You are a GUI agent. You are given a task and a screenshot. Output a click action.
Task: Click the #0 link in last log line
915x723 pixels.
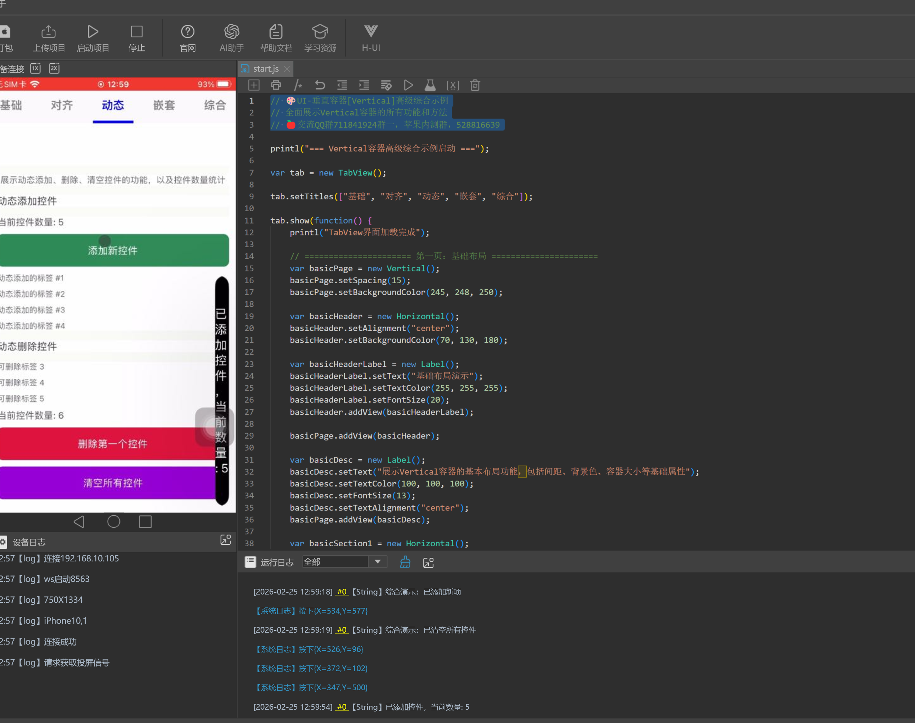coord(342,707)
